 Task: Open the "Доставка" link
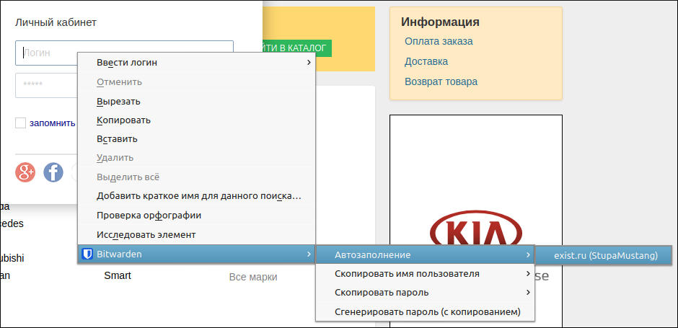click(426, 61)
